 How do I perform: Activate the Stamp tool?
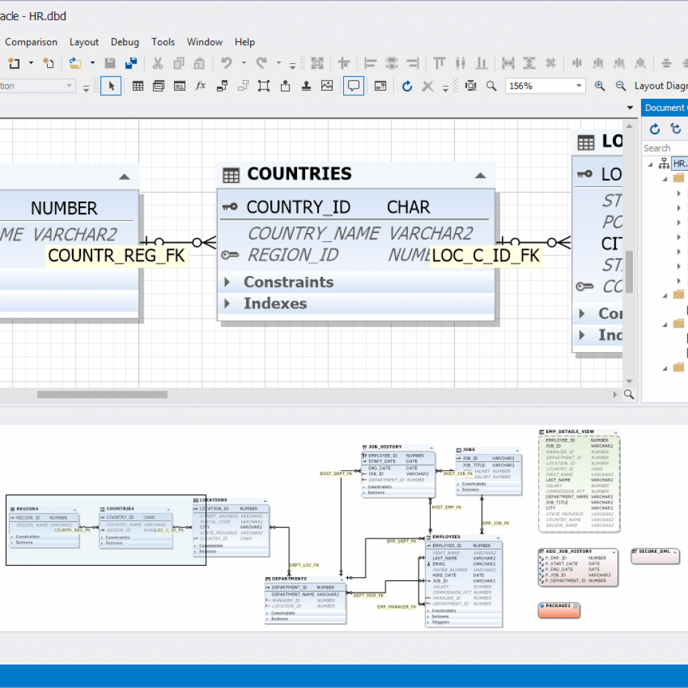click(x=305, y=86)
